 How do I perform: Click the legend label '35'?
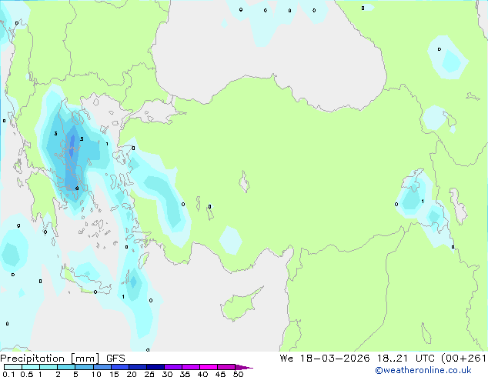(185, 374)
